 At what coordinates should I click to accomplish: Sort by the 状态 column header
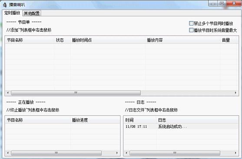[62, 40]
